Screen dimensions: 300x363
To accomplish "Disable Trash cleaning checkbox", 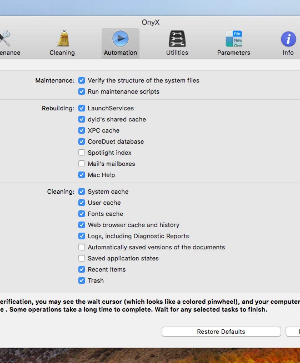I will tap(81, 280).
